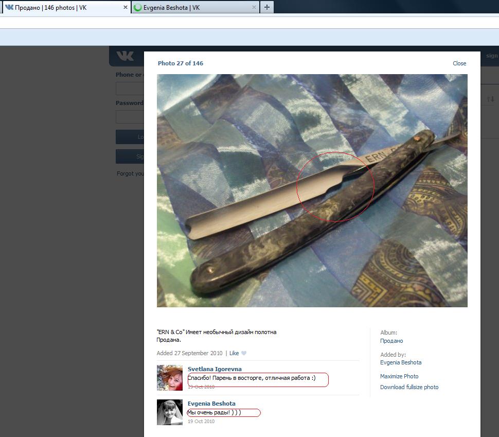Click Evgenia Beshota's commenter avatar
499x437 pixels.
170,412
